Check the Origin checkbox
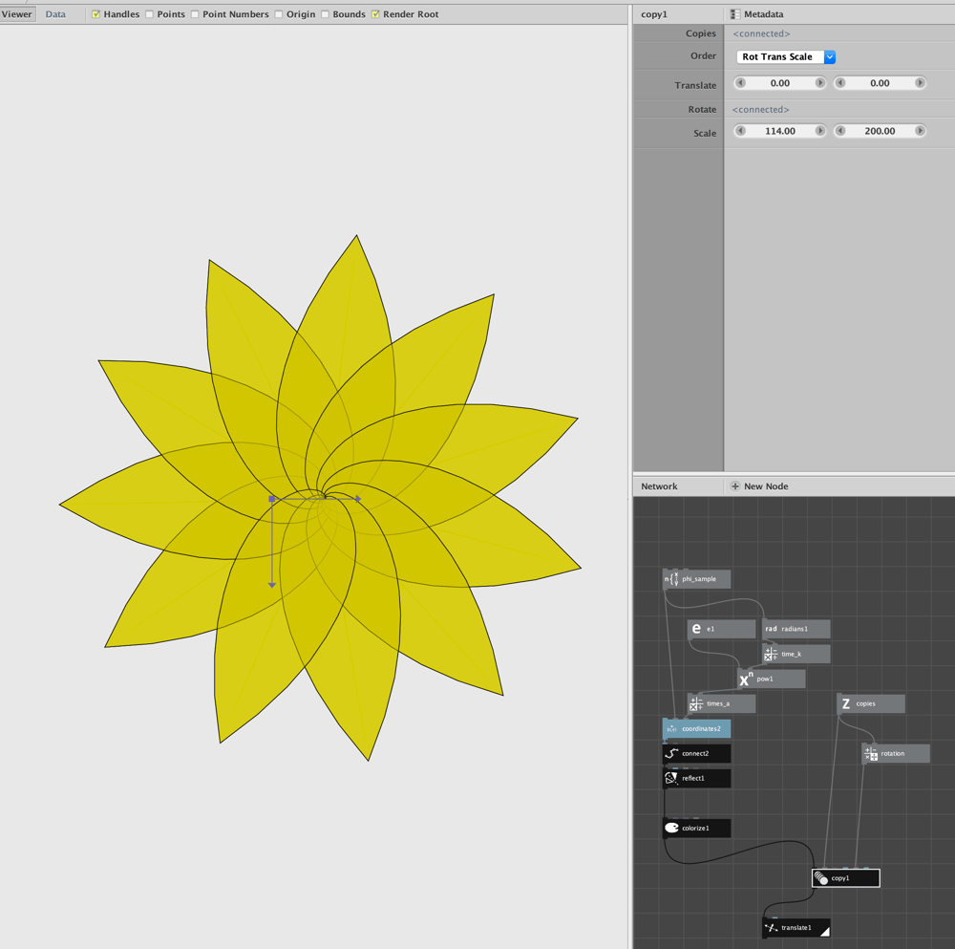Viewport: 955px width, 949px height. coord(279,14)
